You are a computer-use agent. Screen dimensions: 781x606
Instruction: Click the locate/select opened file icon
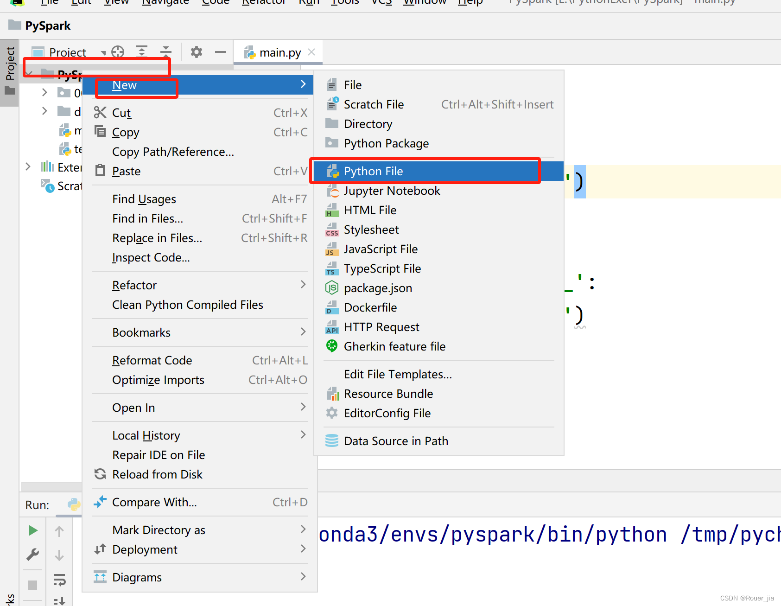[118, 51]
